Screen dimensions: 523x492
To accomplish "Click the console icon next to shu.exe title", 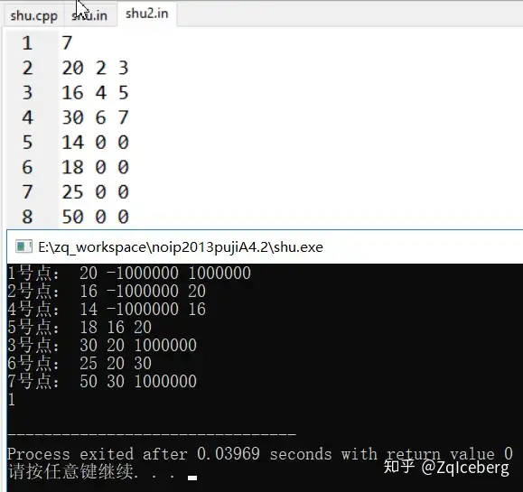I will click(23, 246).
